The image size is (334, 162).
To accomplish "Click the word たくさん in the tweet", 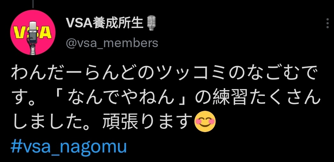I will (283, 98).
